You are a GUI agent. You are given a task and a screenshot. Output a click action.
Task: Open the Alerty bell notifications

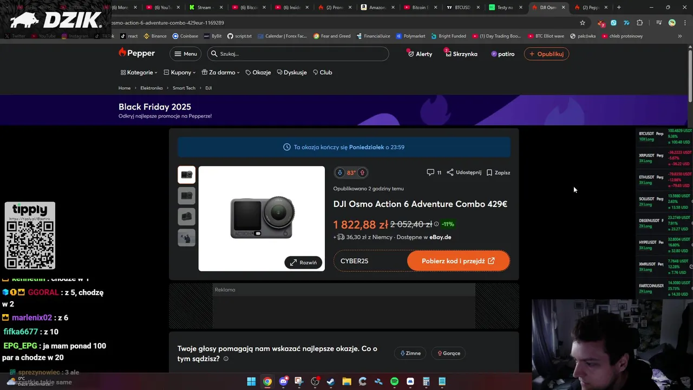pos(420,54)
